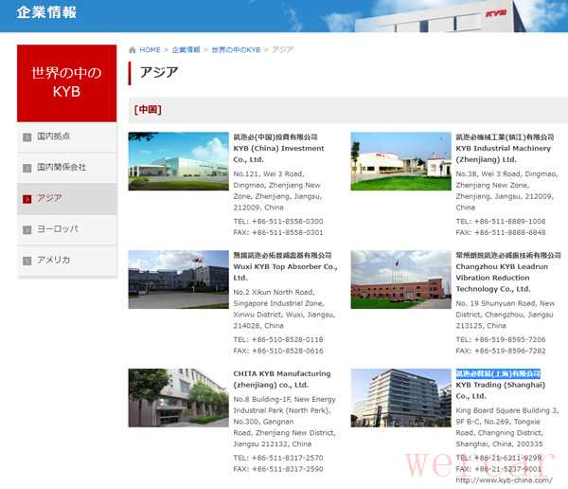Go to 企業情報 breadcrumb link

click(x=186, y=49)
